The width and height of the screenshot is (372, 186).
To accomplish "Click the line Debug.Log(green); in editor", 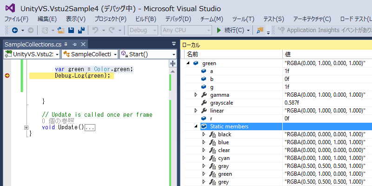I will click(x=83, y=76).
